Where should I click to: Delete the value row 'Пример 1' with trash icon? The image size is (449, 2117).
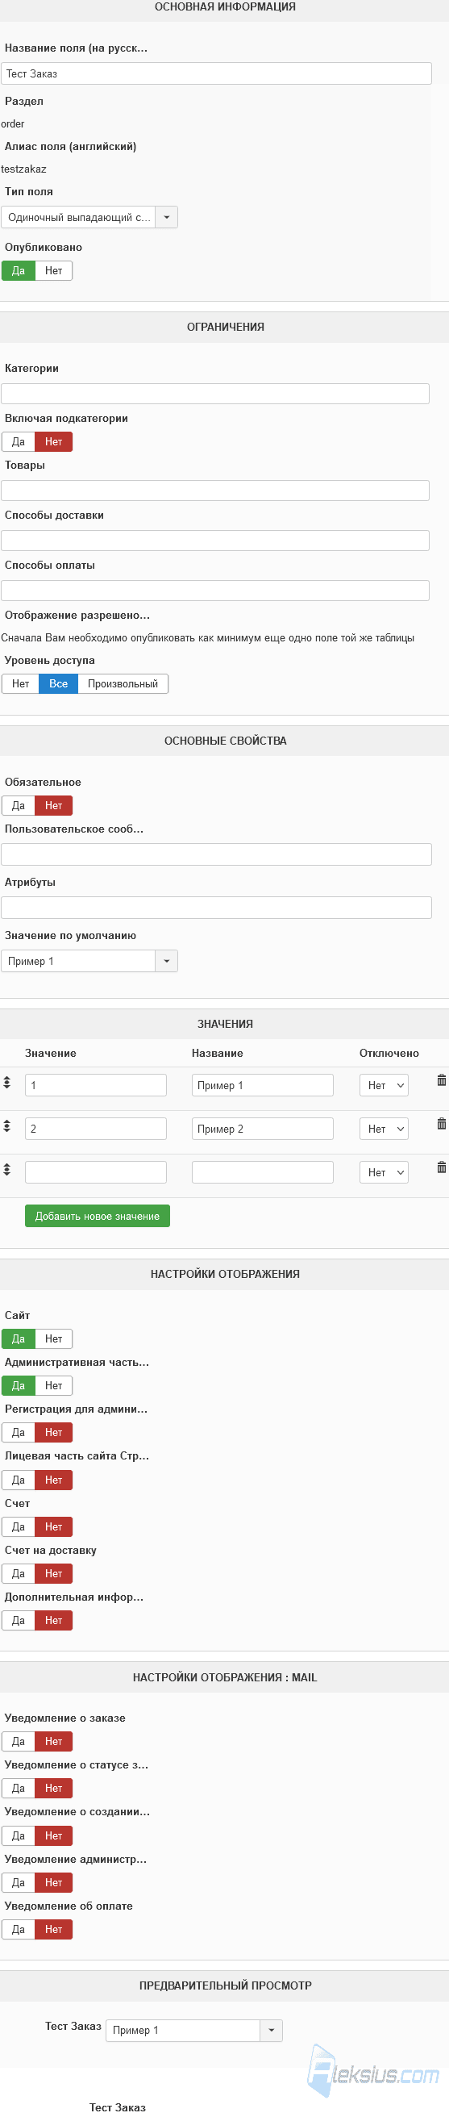pos(442,1079)
